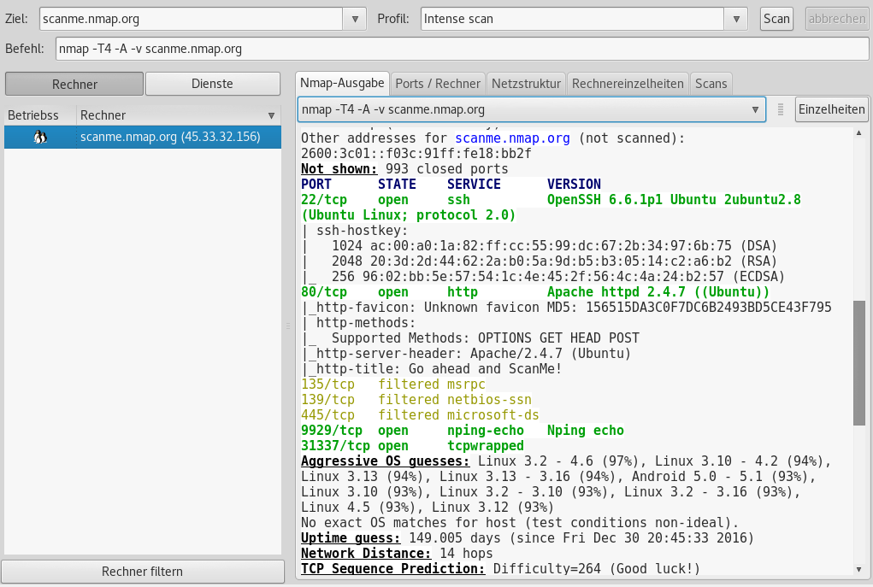Image resolution: width=873 pixels, height=587 pixels.
Task: Toggle the Rechner view button
Action: 74,84
